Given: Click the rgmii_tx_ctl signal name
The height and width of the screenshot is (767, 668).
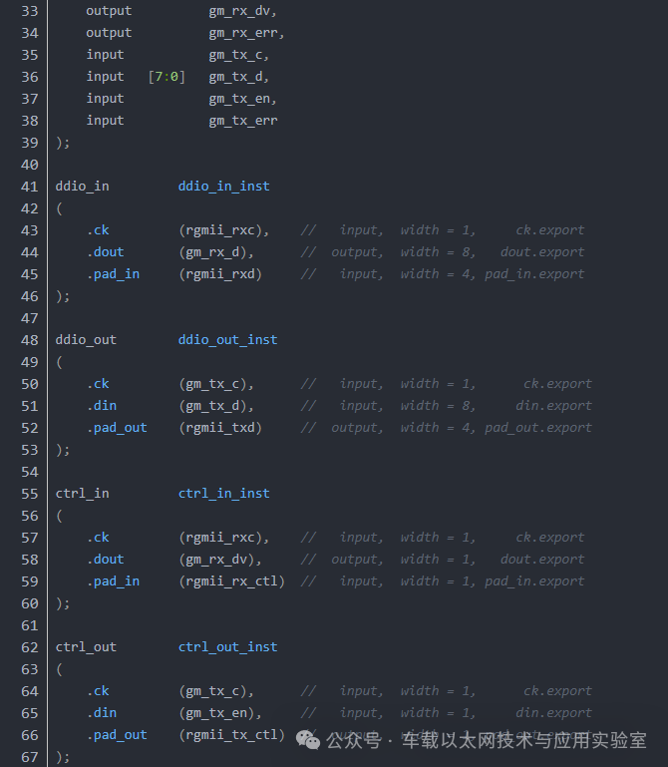Looking at the screenshot, I should point(231,735).
